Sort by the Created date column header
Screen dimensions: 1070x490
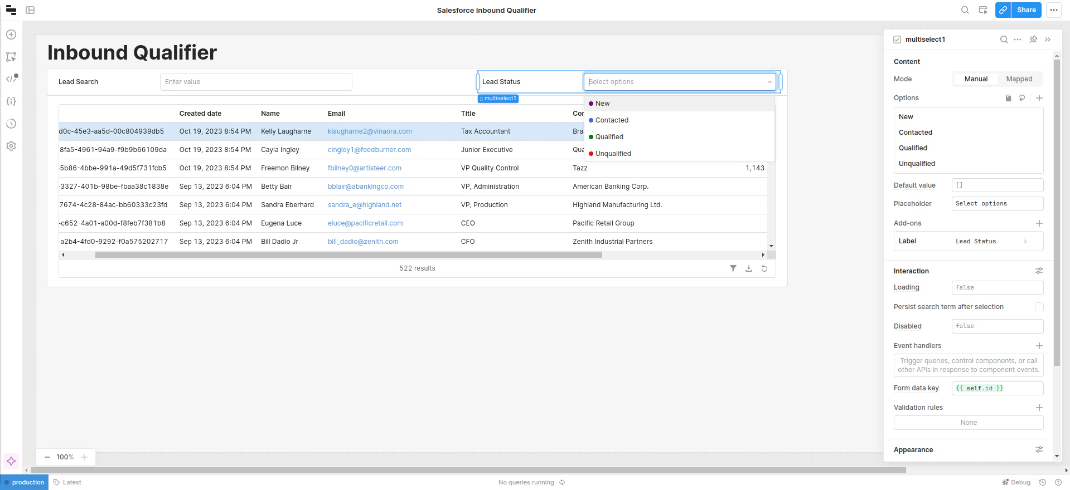click(x=200, y=114)
